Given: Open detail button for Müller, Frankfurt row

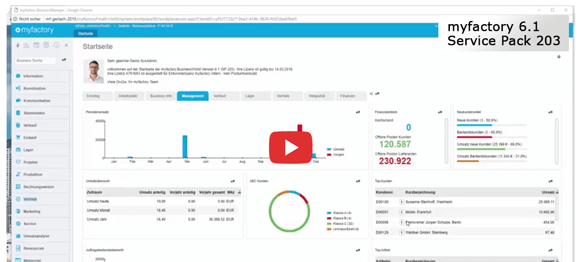Looking at the screenshot, I should 401,212.
